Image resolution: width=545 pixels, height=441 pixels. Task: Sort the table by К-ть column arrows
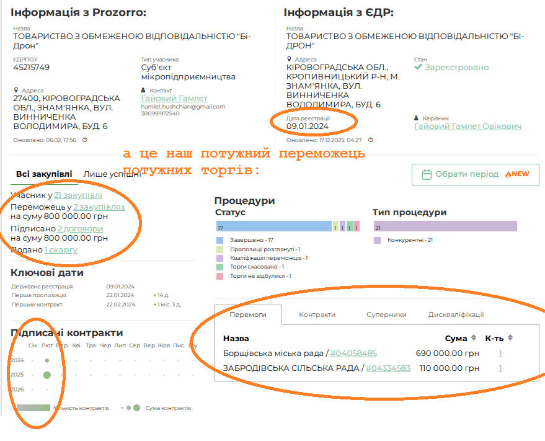(x=510, y=338)
